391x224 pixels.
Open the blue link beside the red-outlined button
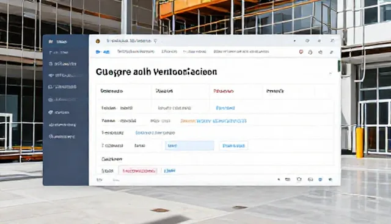coord(170,170)
